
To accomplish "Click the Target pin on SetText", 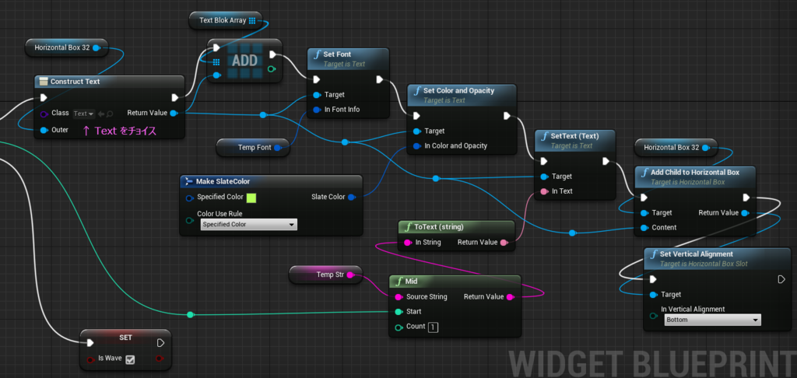I will (544, 177).
